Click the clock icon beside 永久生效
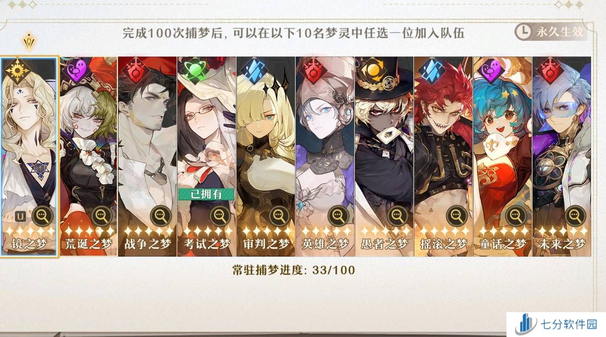 [523, 32]
